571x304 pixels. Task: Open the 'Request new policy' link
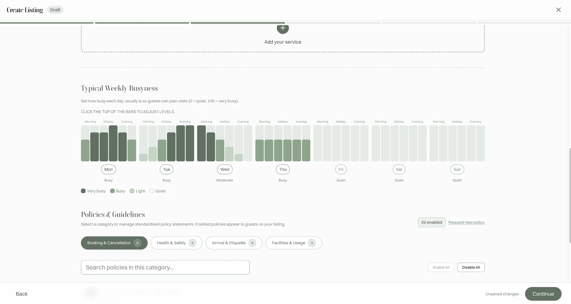pos(466,222)
